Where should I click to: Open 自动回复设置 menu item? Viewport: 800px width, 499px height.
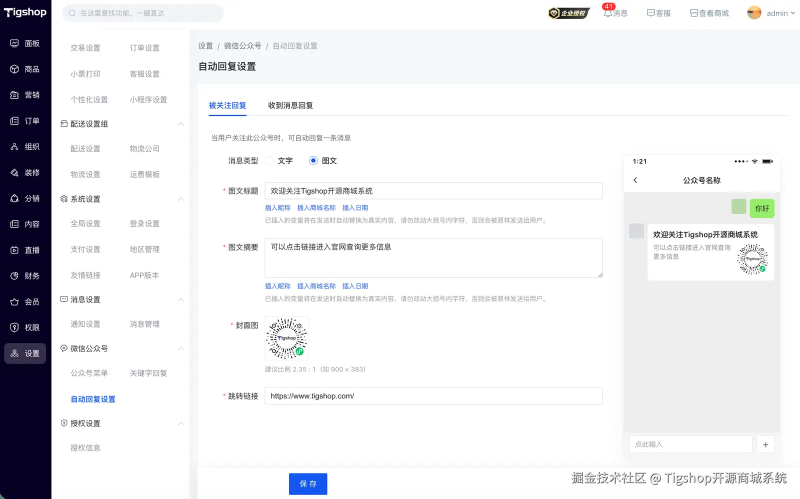[x=93, y=399]
